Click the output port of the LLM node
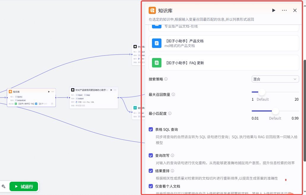Image resolution: width=306 pixels, height=195 pixels. 118,98
